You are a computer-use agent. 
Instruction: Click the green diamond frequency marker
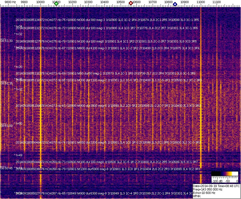(x=56, y=4)
